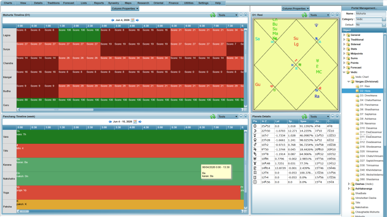Open the Category Vedic combo box arrow
The width and height of the screenshot is (387, 217).
[x=384, y=19]
